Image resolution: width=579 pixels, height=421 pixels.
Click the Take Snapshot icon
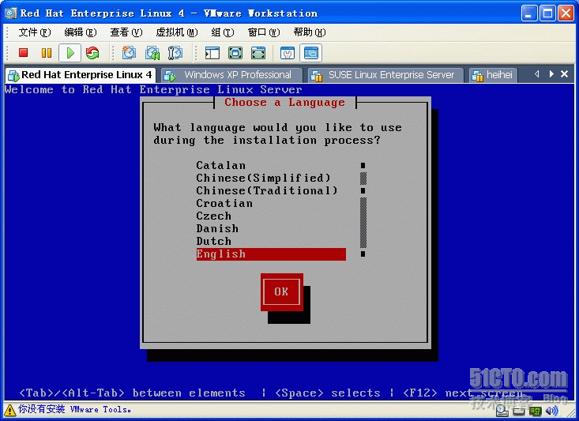(129, 53)
